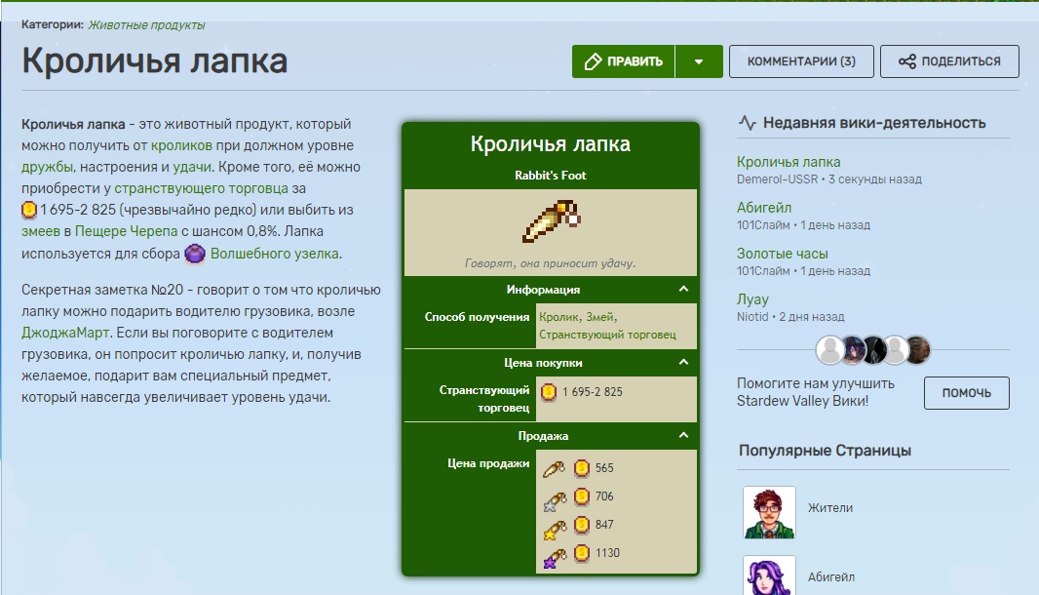Click the ПРАВИТЬ edit button
This screenshot has width=1039, height=595.
tap(624, 61)
